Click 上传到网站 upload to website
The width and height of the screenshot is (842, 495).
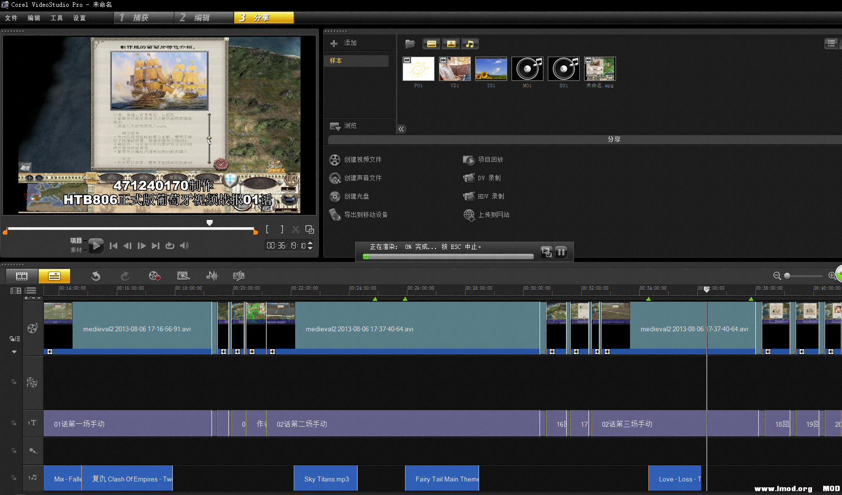[493, 215]
